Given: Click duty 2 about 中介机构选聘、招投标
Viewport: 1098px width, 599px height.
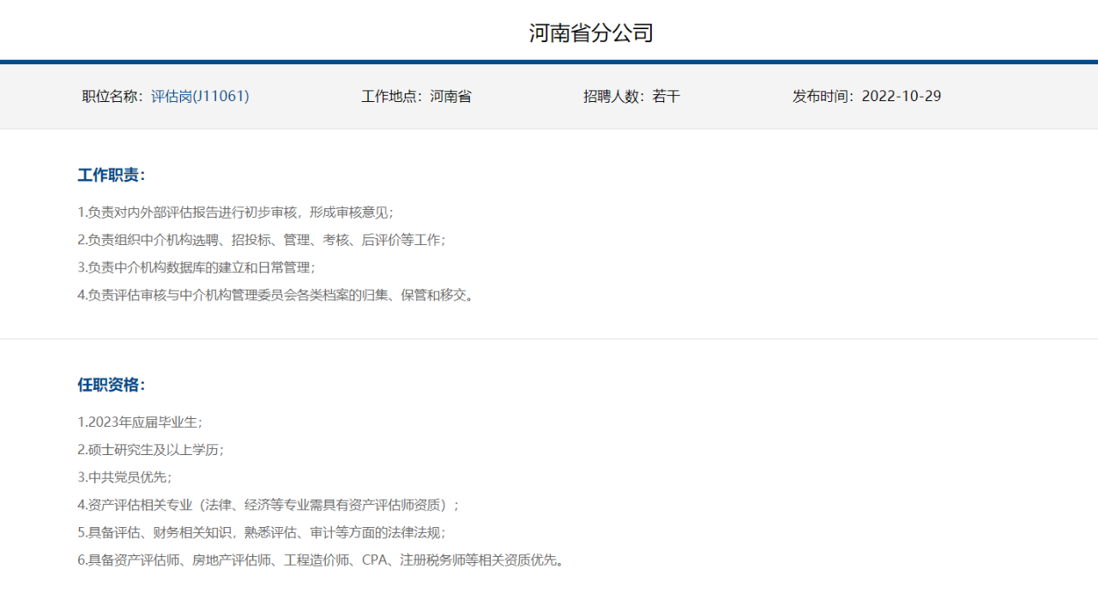Looking at the screenshot, I should 262,240.
